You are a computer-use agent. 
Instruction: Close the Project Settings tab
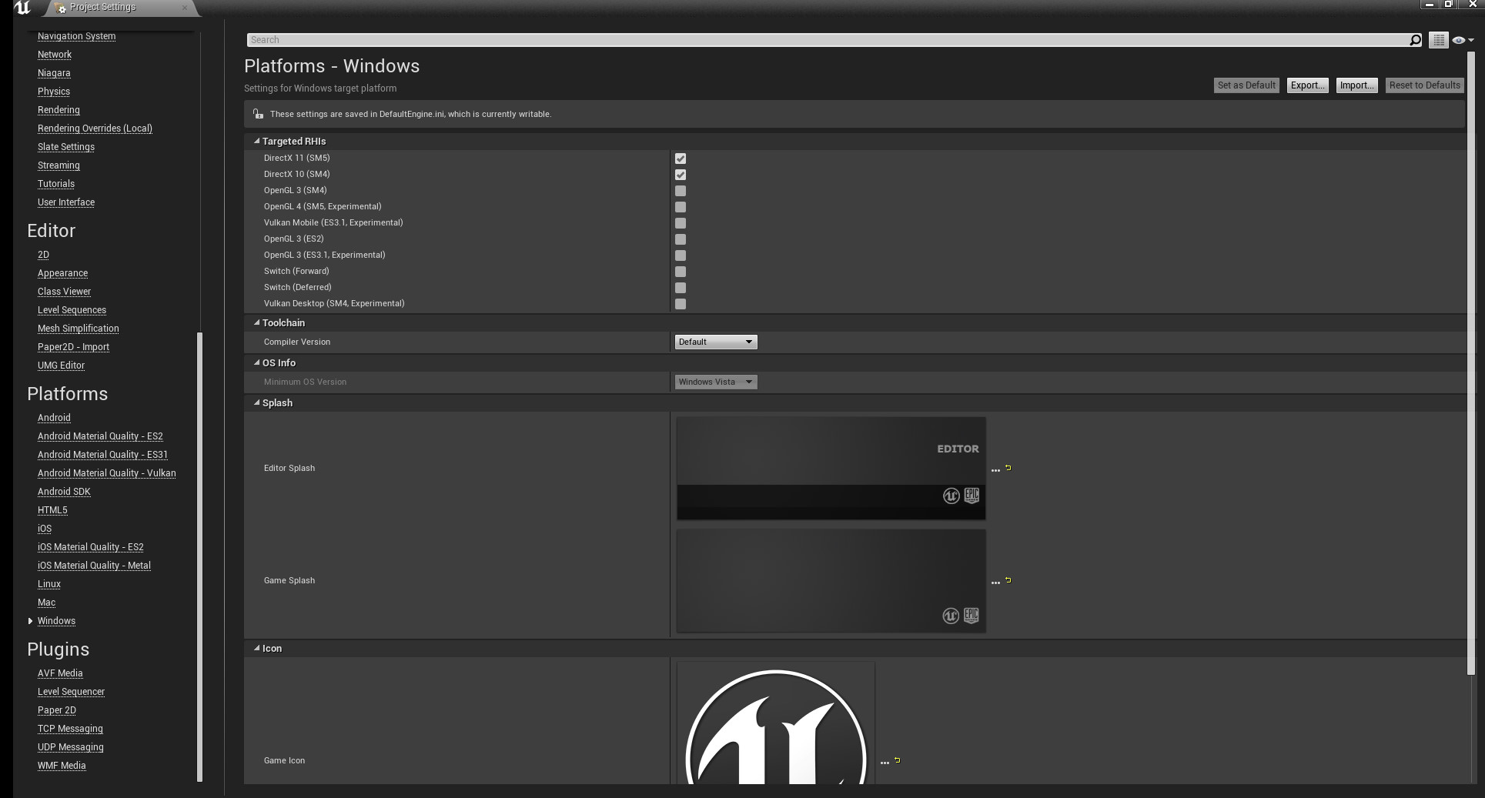tap(184, 8)
